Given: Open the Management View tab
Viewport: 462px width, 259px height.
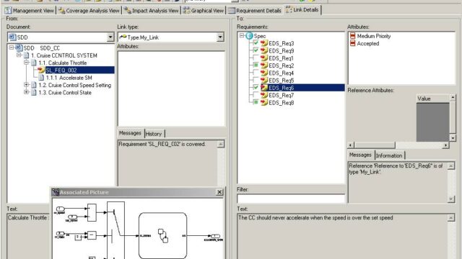Looking at the screenshot, I should (x=29, y=11).
